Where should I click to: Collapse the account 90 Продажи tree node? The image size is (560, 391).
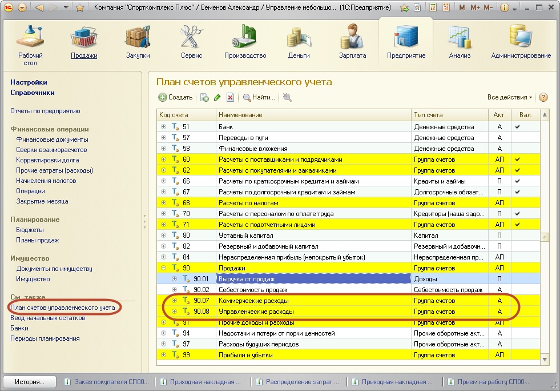pos(164,268)
